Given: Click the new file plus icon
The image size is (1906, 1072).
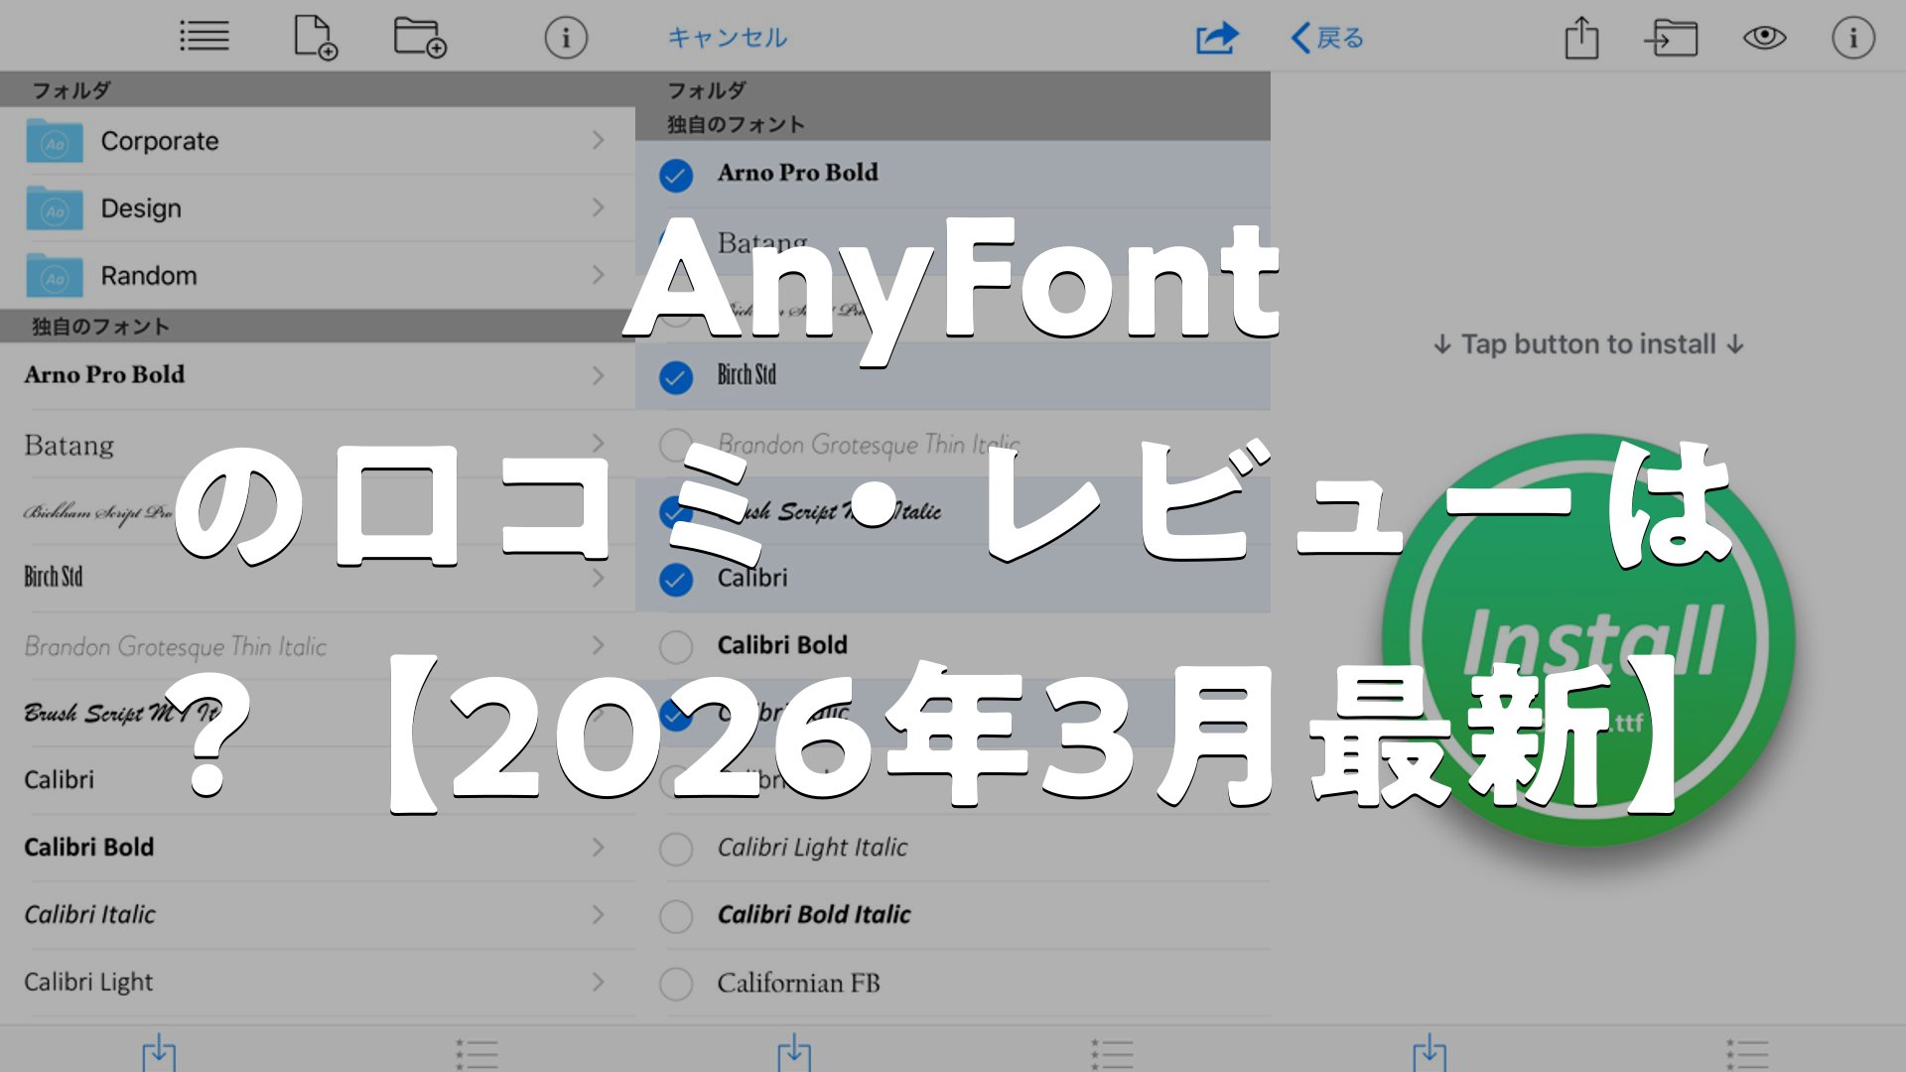Looking at the screenshot, I should (x=315, y=38).
